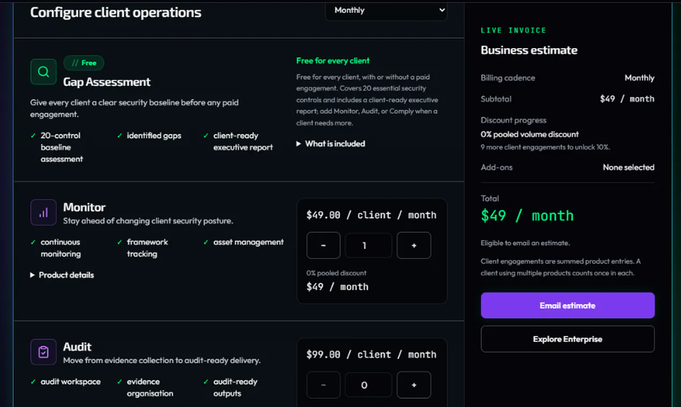This screenshot has width=681, height=407.
Task: Open the Monthly billing cadence dropdown
Action: tap(386, 10)
